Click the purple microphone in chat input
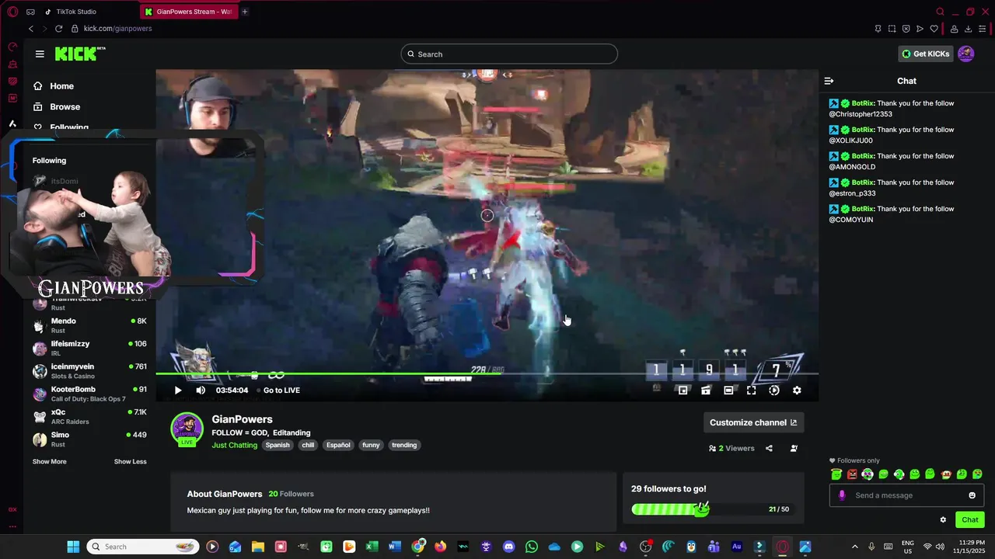Screen dimensions: 995x559 pos(841,495)
